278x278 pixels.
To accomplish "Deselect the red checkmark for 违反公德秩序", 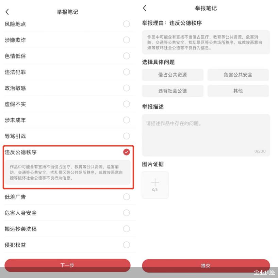I will [127, 152].
